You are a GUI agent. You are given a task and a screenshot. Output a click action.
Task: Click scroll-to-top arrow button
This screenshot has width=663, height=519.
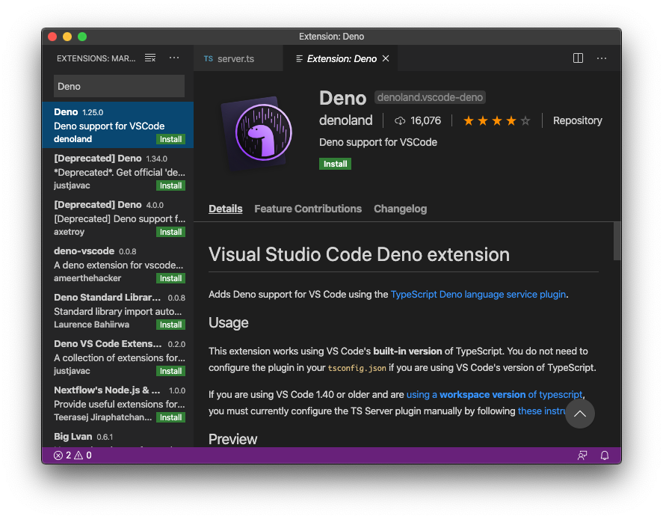580,414
